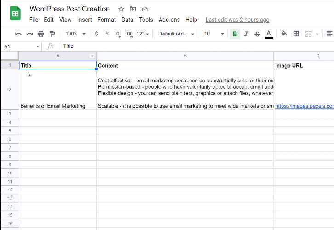This screenshot has height=230, width=334.
Task: Toggle Bold formatting button
Action: pos(235,34)
